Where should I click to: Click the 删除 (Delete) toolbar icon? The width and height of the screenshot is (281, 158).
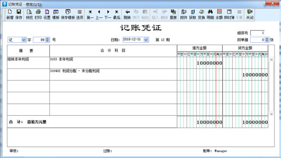pos(165,14)
